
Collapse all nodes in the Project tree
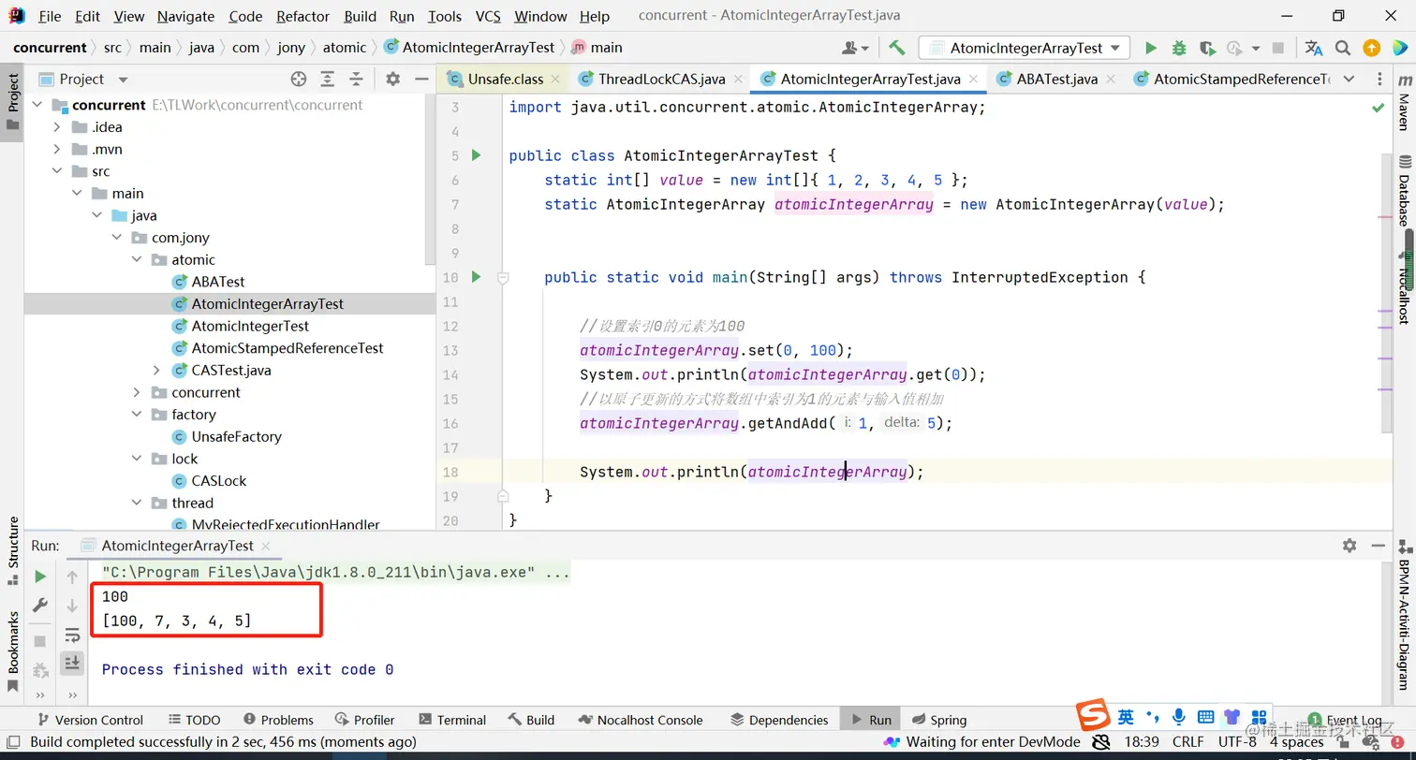356,80
